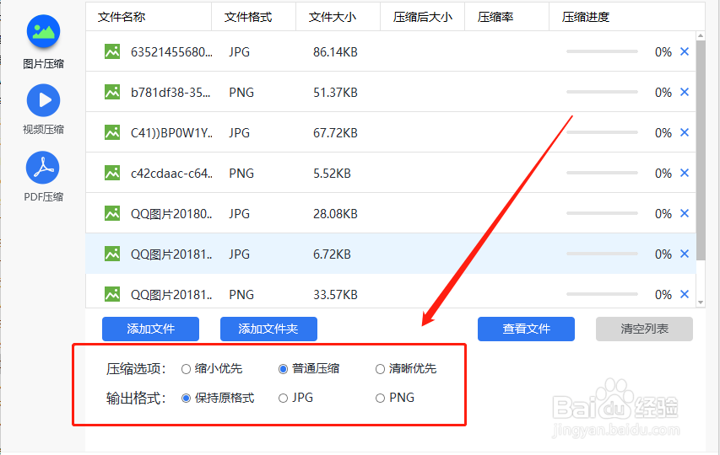Click the 67.72KB file size cell
Viewport: 720px width, 455px height.
[335, 133]
